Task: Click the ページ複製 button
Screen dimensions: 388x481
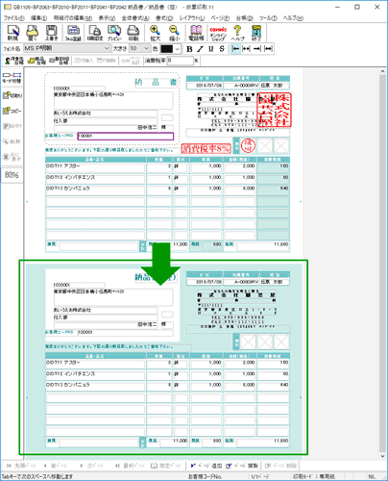Action: click(x=242, y=466)
